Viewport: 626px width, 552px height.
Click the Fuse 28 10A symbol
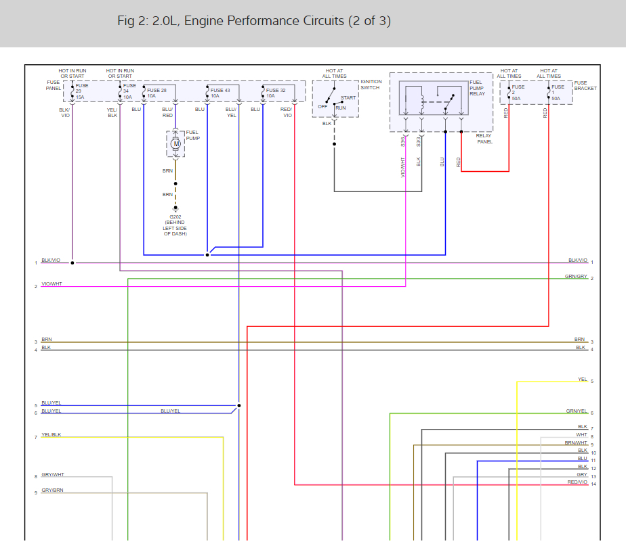click(144, 93)
